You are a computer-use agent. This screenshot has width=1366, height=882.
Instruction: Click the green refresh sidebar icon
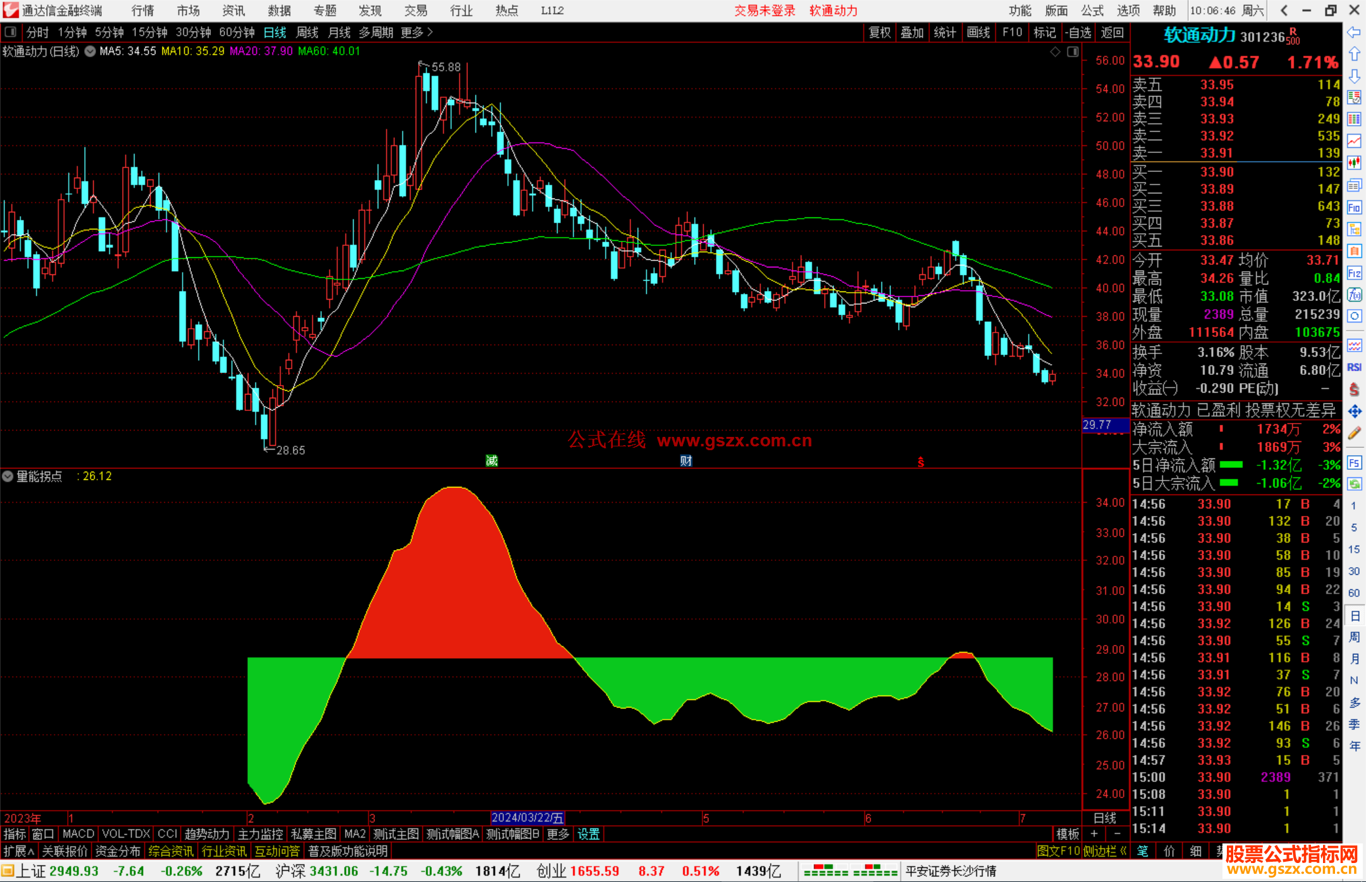[1354, 484]
